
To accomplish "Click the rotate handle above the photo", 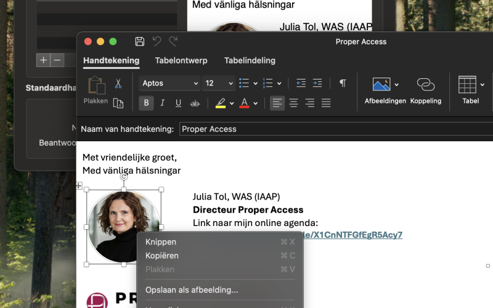I will pos(124,177).
